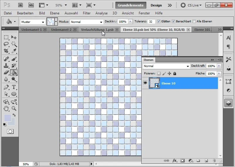Select the Brush tool
235x167 pixels.
tap(14, 59)
